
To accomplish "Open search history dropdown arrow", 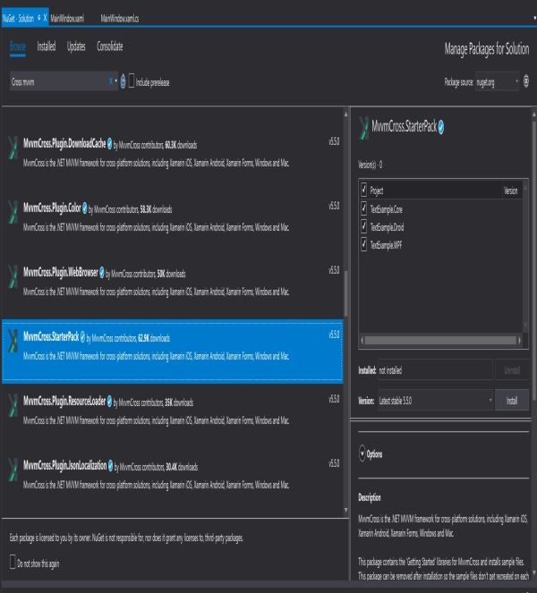I will point(115,80).
